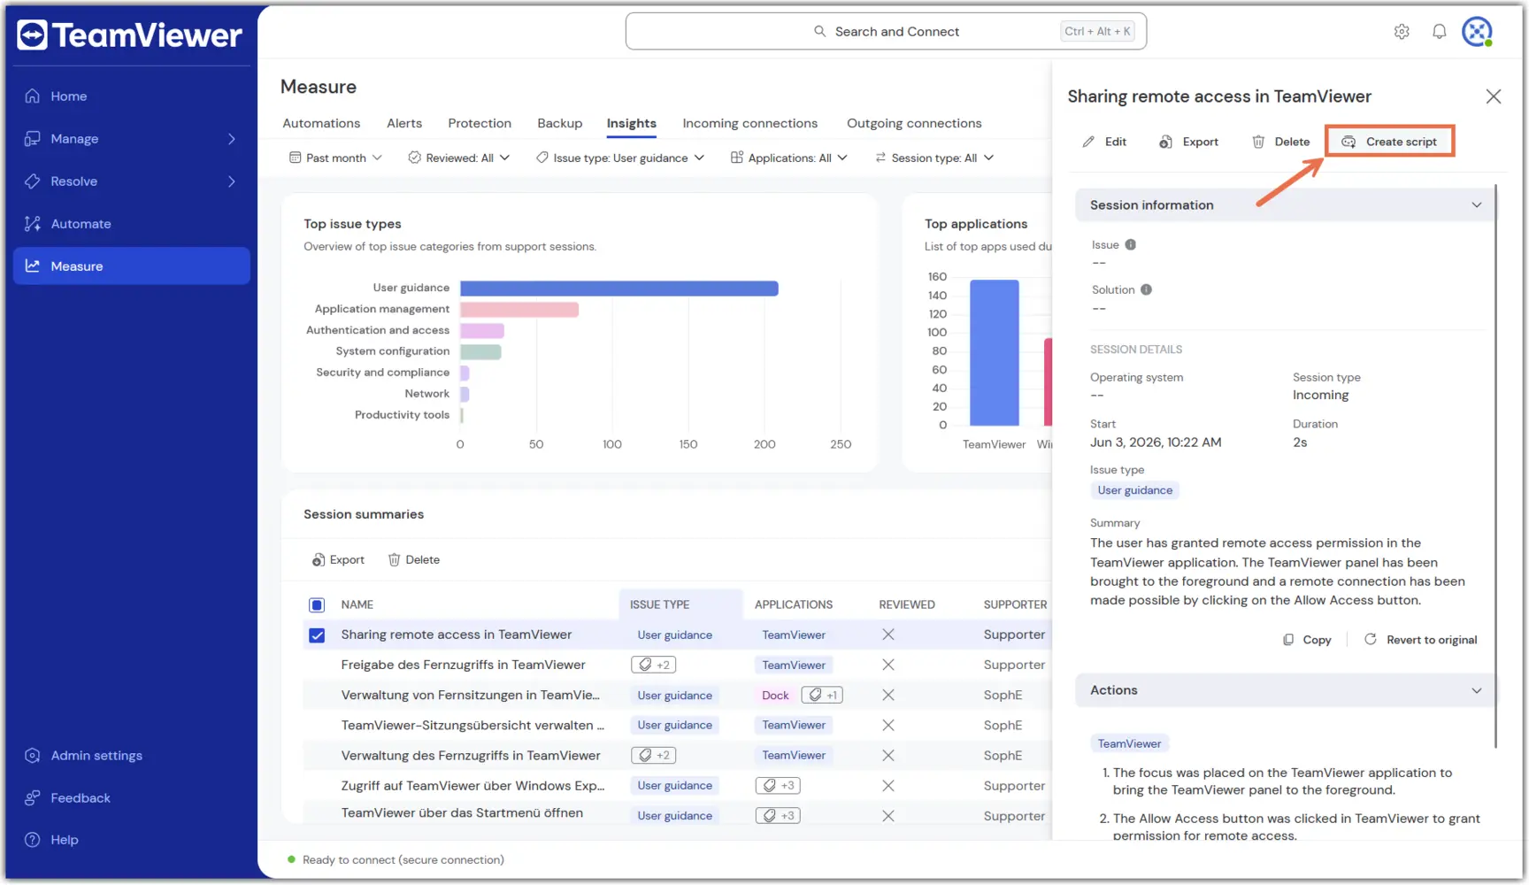Click the +3 tag in Zugriff auf TeamViewer row

tap(778, 786)
